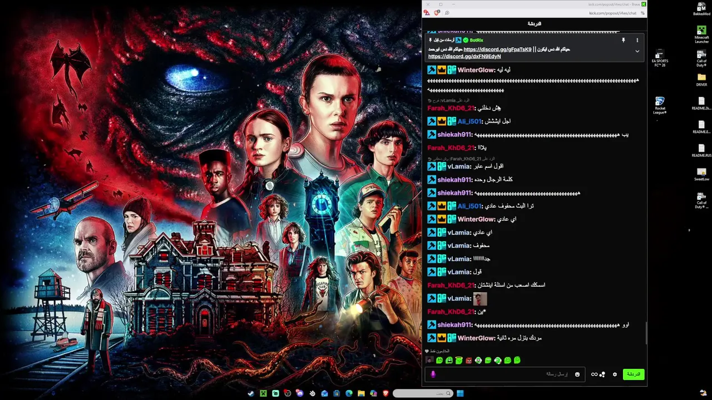This screenshot has height=400, width=712.
Task: Click the Kick extension icon in title bar
Action: (x=644, y=4)
